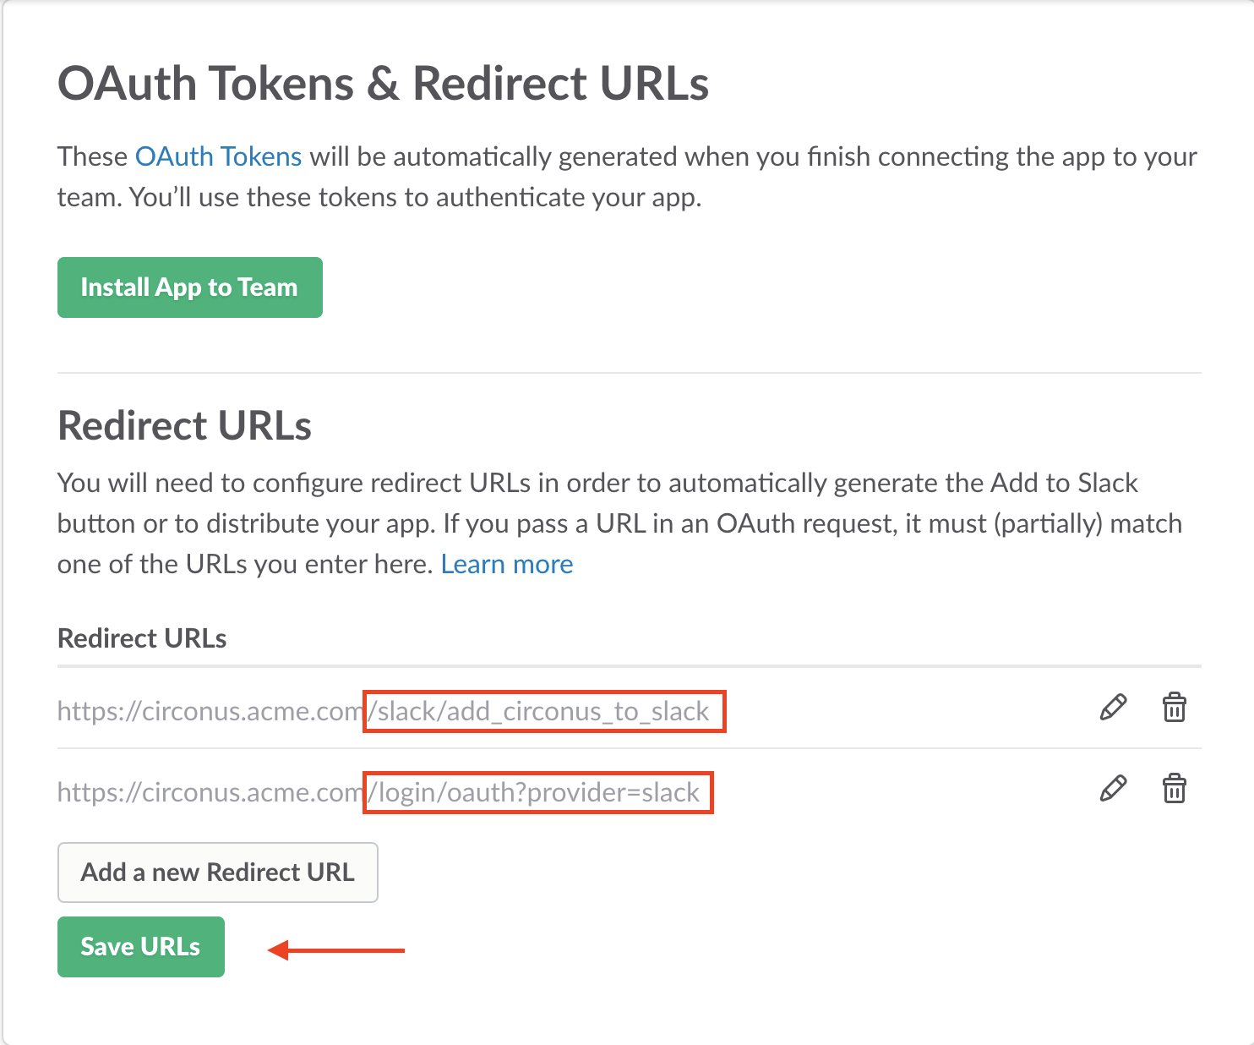Click the OAuth Tokens & Redirect URLs heading
The image size is (1254, 1045).
click(383, 84)
